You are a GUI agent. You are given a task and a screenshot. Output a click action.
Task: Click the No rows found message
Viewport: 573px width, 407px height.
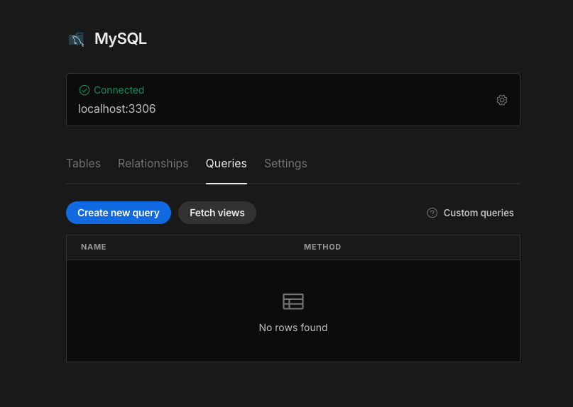pos(293,328)
